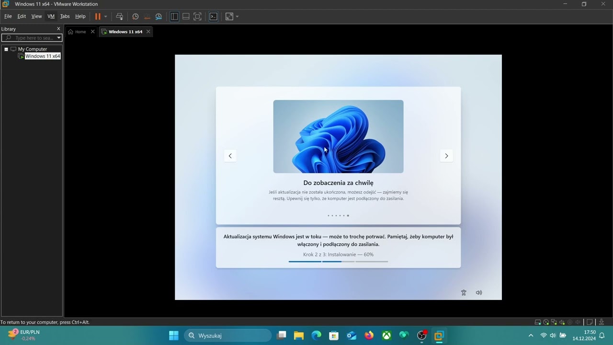Collapse the My Computer tree node
The image size is (613, 345).
click(6, 49)
